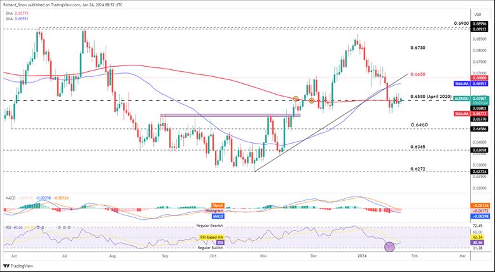
Task: Click the red SMA:MA price tag
Action: click(x=462, y=112)
